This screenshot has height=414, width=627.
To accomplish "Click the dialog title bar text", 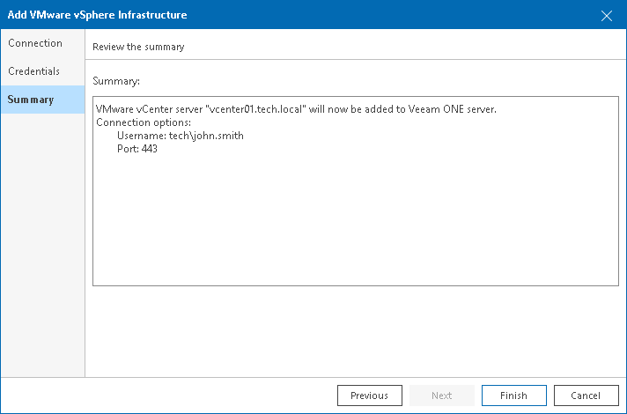I will (97, 15).
